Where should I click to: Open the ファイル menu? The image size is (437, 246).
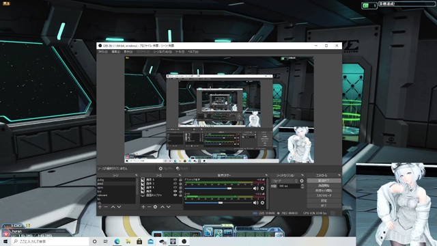(102, 52)
